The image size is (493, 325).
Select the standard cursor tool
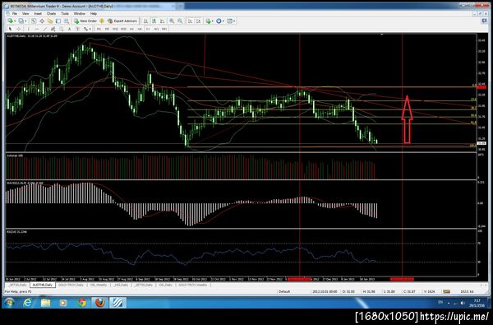click(x=10, y=29)
